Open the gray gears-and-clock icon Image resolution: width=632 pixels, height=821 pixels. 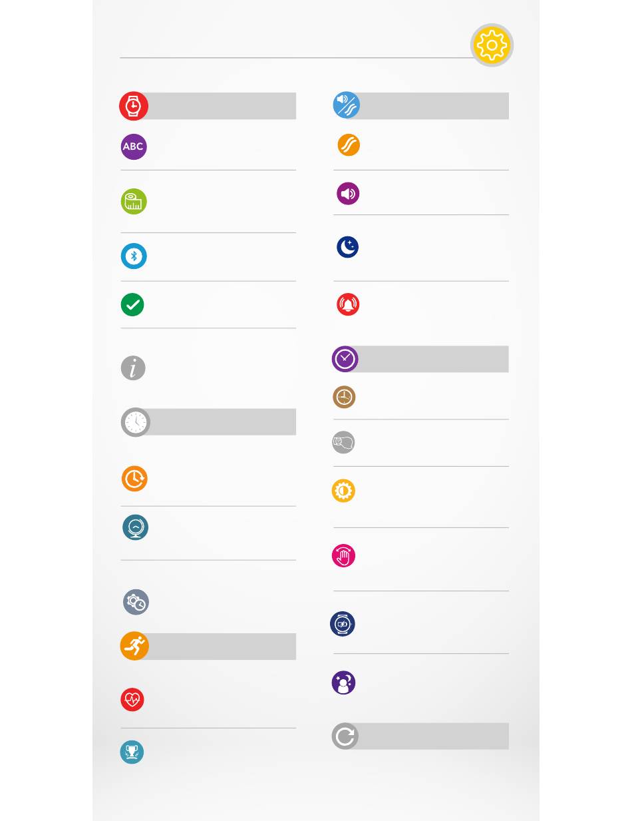click(136, 602)
